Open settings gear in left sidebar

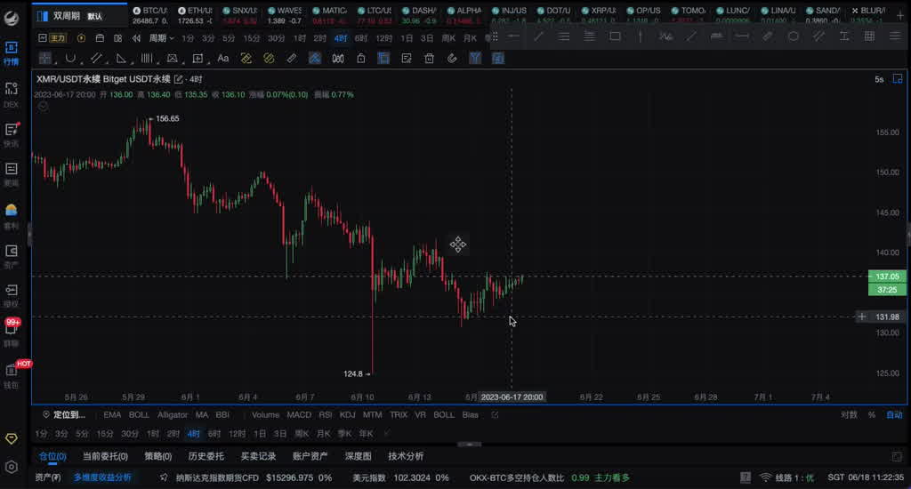click(12, 467)
